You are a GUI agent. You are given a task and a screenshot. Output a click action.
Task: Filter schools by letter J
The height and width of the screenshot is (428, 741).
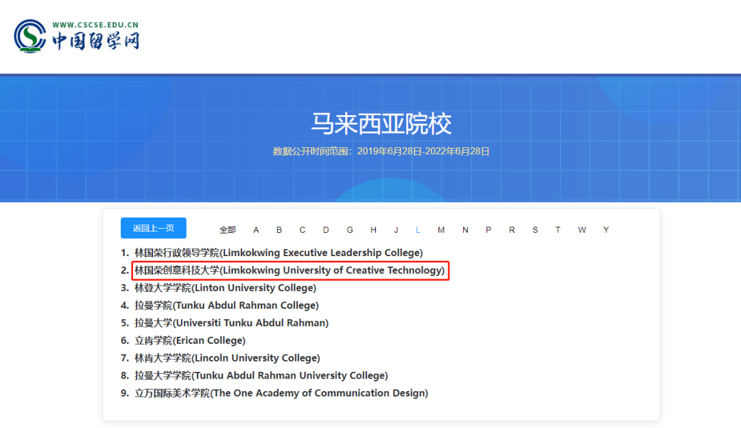396,230
